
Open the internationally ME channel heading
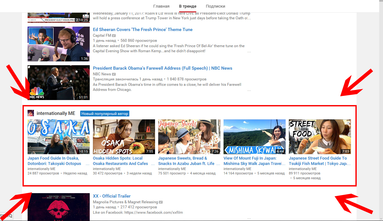tap(56, 113)
